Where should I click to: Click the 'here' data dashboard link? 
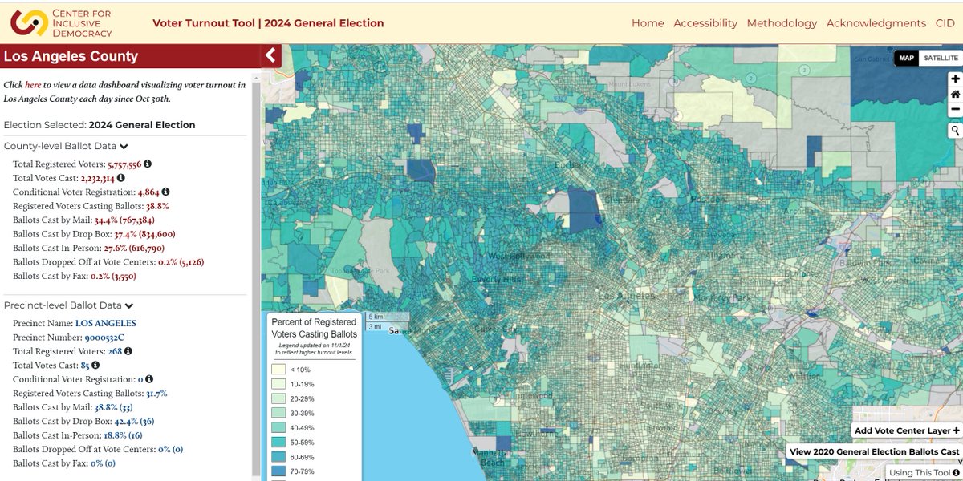point(33,84)
